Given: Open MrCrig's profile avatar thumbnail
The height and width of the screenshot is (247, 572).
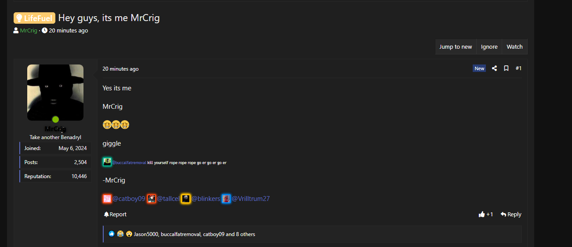Looking at the screenshot, I should pos(55,93).
